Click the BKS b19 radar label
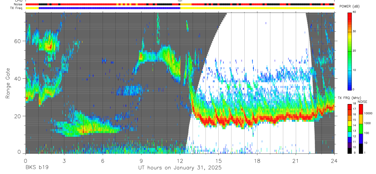 (x=37, y=168)
